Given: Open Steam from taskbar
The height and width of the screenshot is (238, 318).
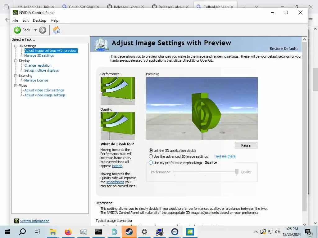Looking at the screenshot, I should 129,232.
